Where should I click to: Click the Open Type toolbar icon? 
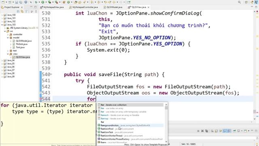click(76, 2)
